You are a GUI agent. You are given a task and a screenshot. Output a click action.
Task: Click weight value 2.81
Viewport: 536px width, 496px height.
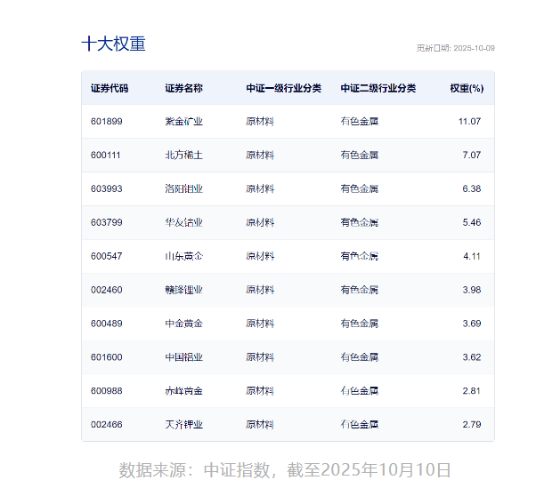click(x=472, y=391)
